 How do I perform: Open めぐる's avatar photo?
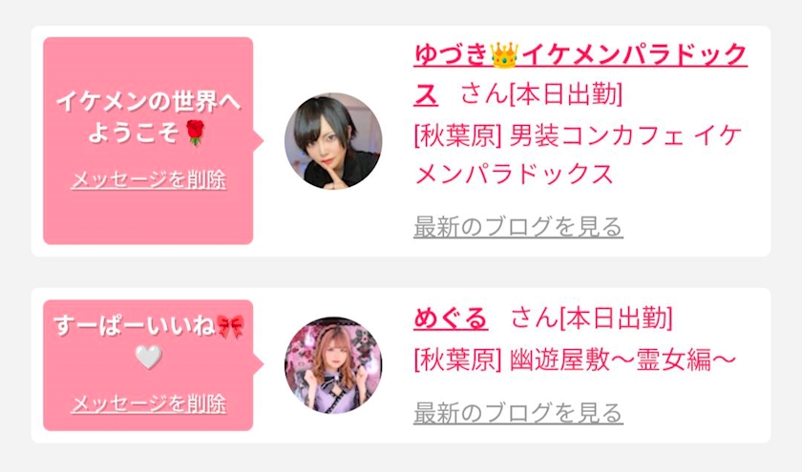coord(333,364)
